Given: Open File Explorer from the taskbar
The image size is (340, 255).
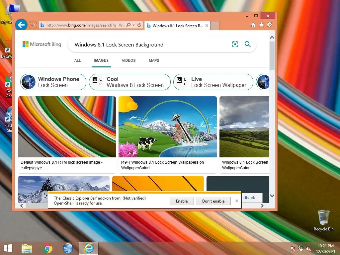Looking at the screenshot, I should (x=27, y=248).
